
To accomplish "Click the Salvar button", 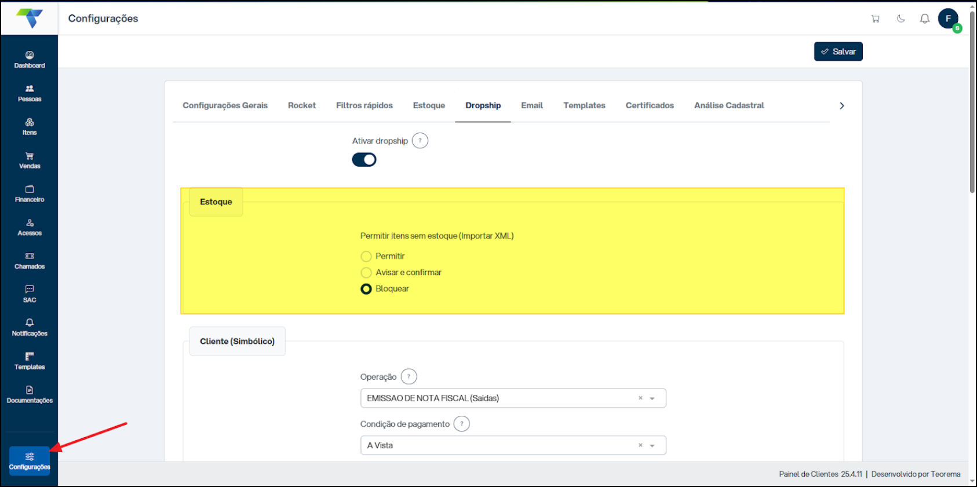I will [x=839, y=52].
